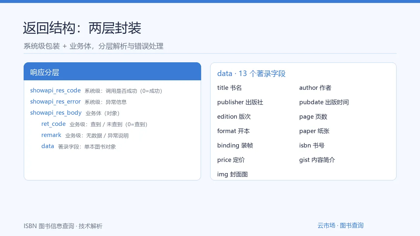The height and width of the screenshot is (236, 420).
Task: Click the gist 内容简介 field
Action: (317, 160)
